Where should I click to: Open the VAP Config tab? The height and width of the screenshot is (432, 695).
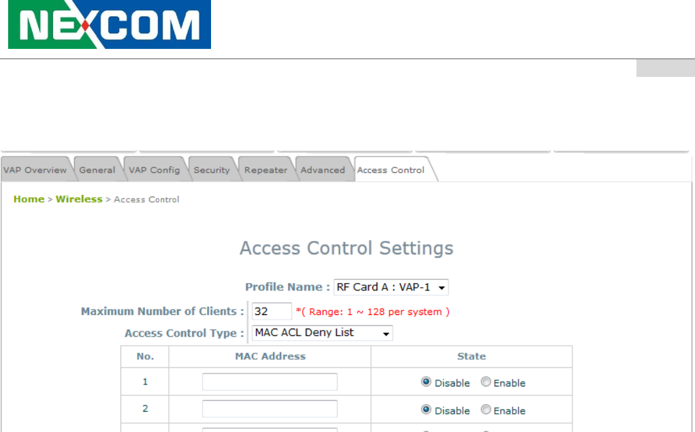[x=155, y=170]
